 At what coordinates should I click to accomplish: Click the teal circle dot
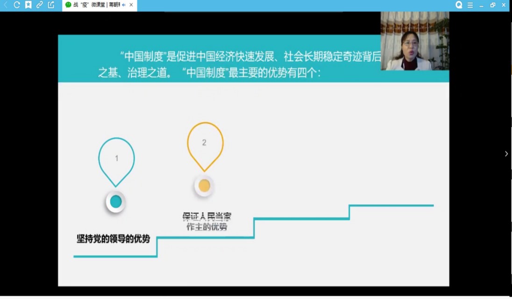click(x=116, y=202)
